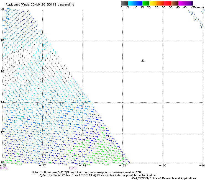This screenshot has height=180, width=205.
Task: Click the '0' legend scale label
Action: coord(121,7)
